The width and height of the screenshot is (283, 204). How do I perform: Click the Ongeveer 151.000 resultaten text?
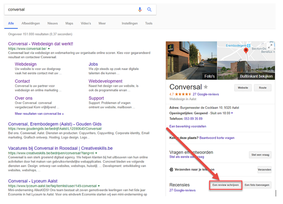[40, 34]
